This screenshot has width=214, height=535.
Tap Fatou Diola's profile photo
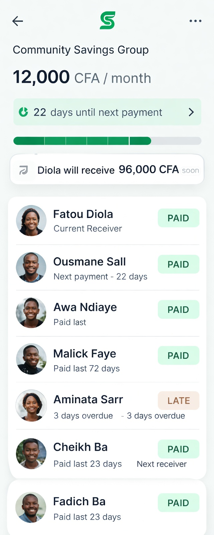31,221
